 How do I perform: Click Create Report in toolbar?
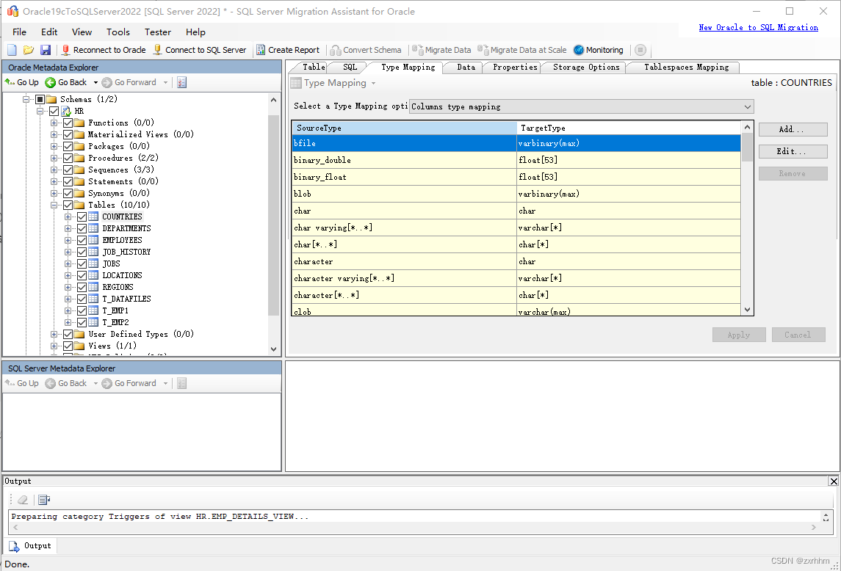[x=287, y=50]
